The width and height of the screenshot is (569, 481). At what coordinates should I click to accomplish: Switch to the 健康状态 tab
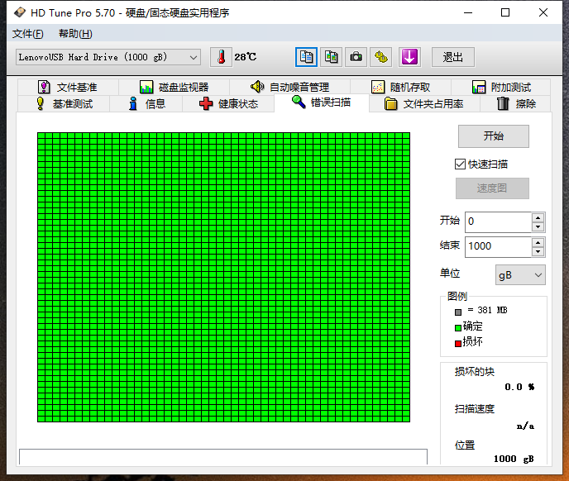pos(228,104)
